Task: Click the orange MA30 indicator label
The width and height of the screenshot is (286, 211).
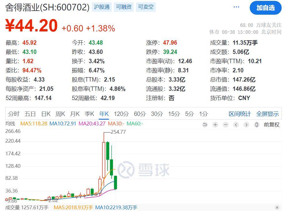Action: click(x=116, y=124)
